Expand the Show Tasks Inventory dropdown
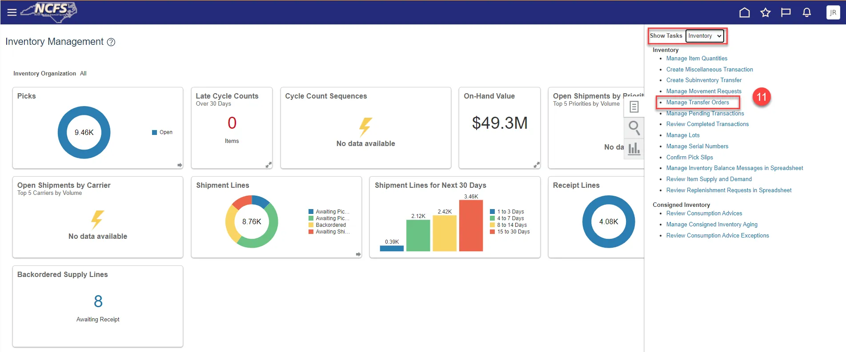 click(705, 36)
